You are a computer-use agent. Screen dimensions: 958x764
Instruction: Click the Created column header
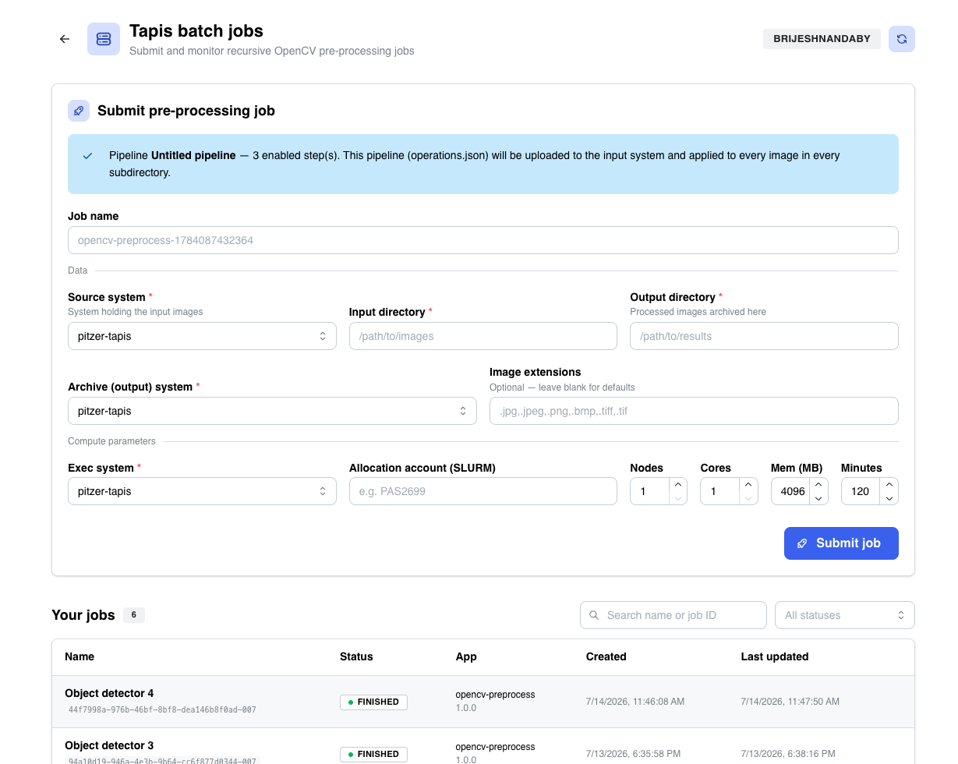[x=606, y=656]
